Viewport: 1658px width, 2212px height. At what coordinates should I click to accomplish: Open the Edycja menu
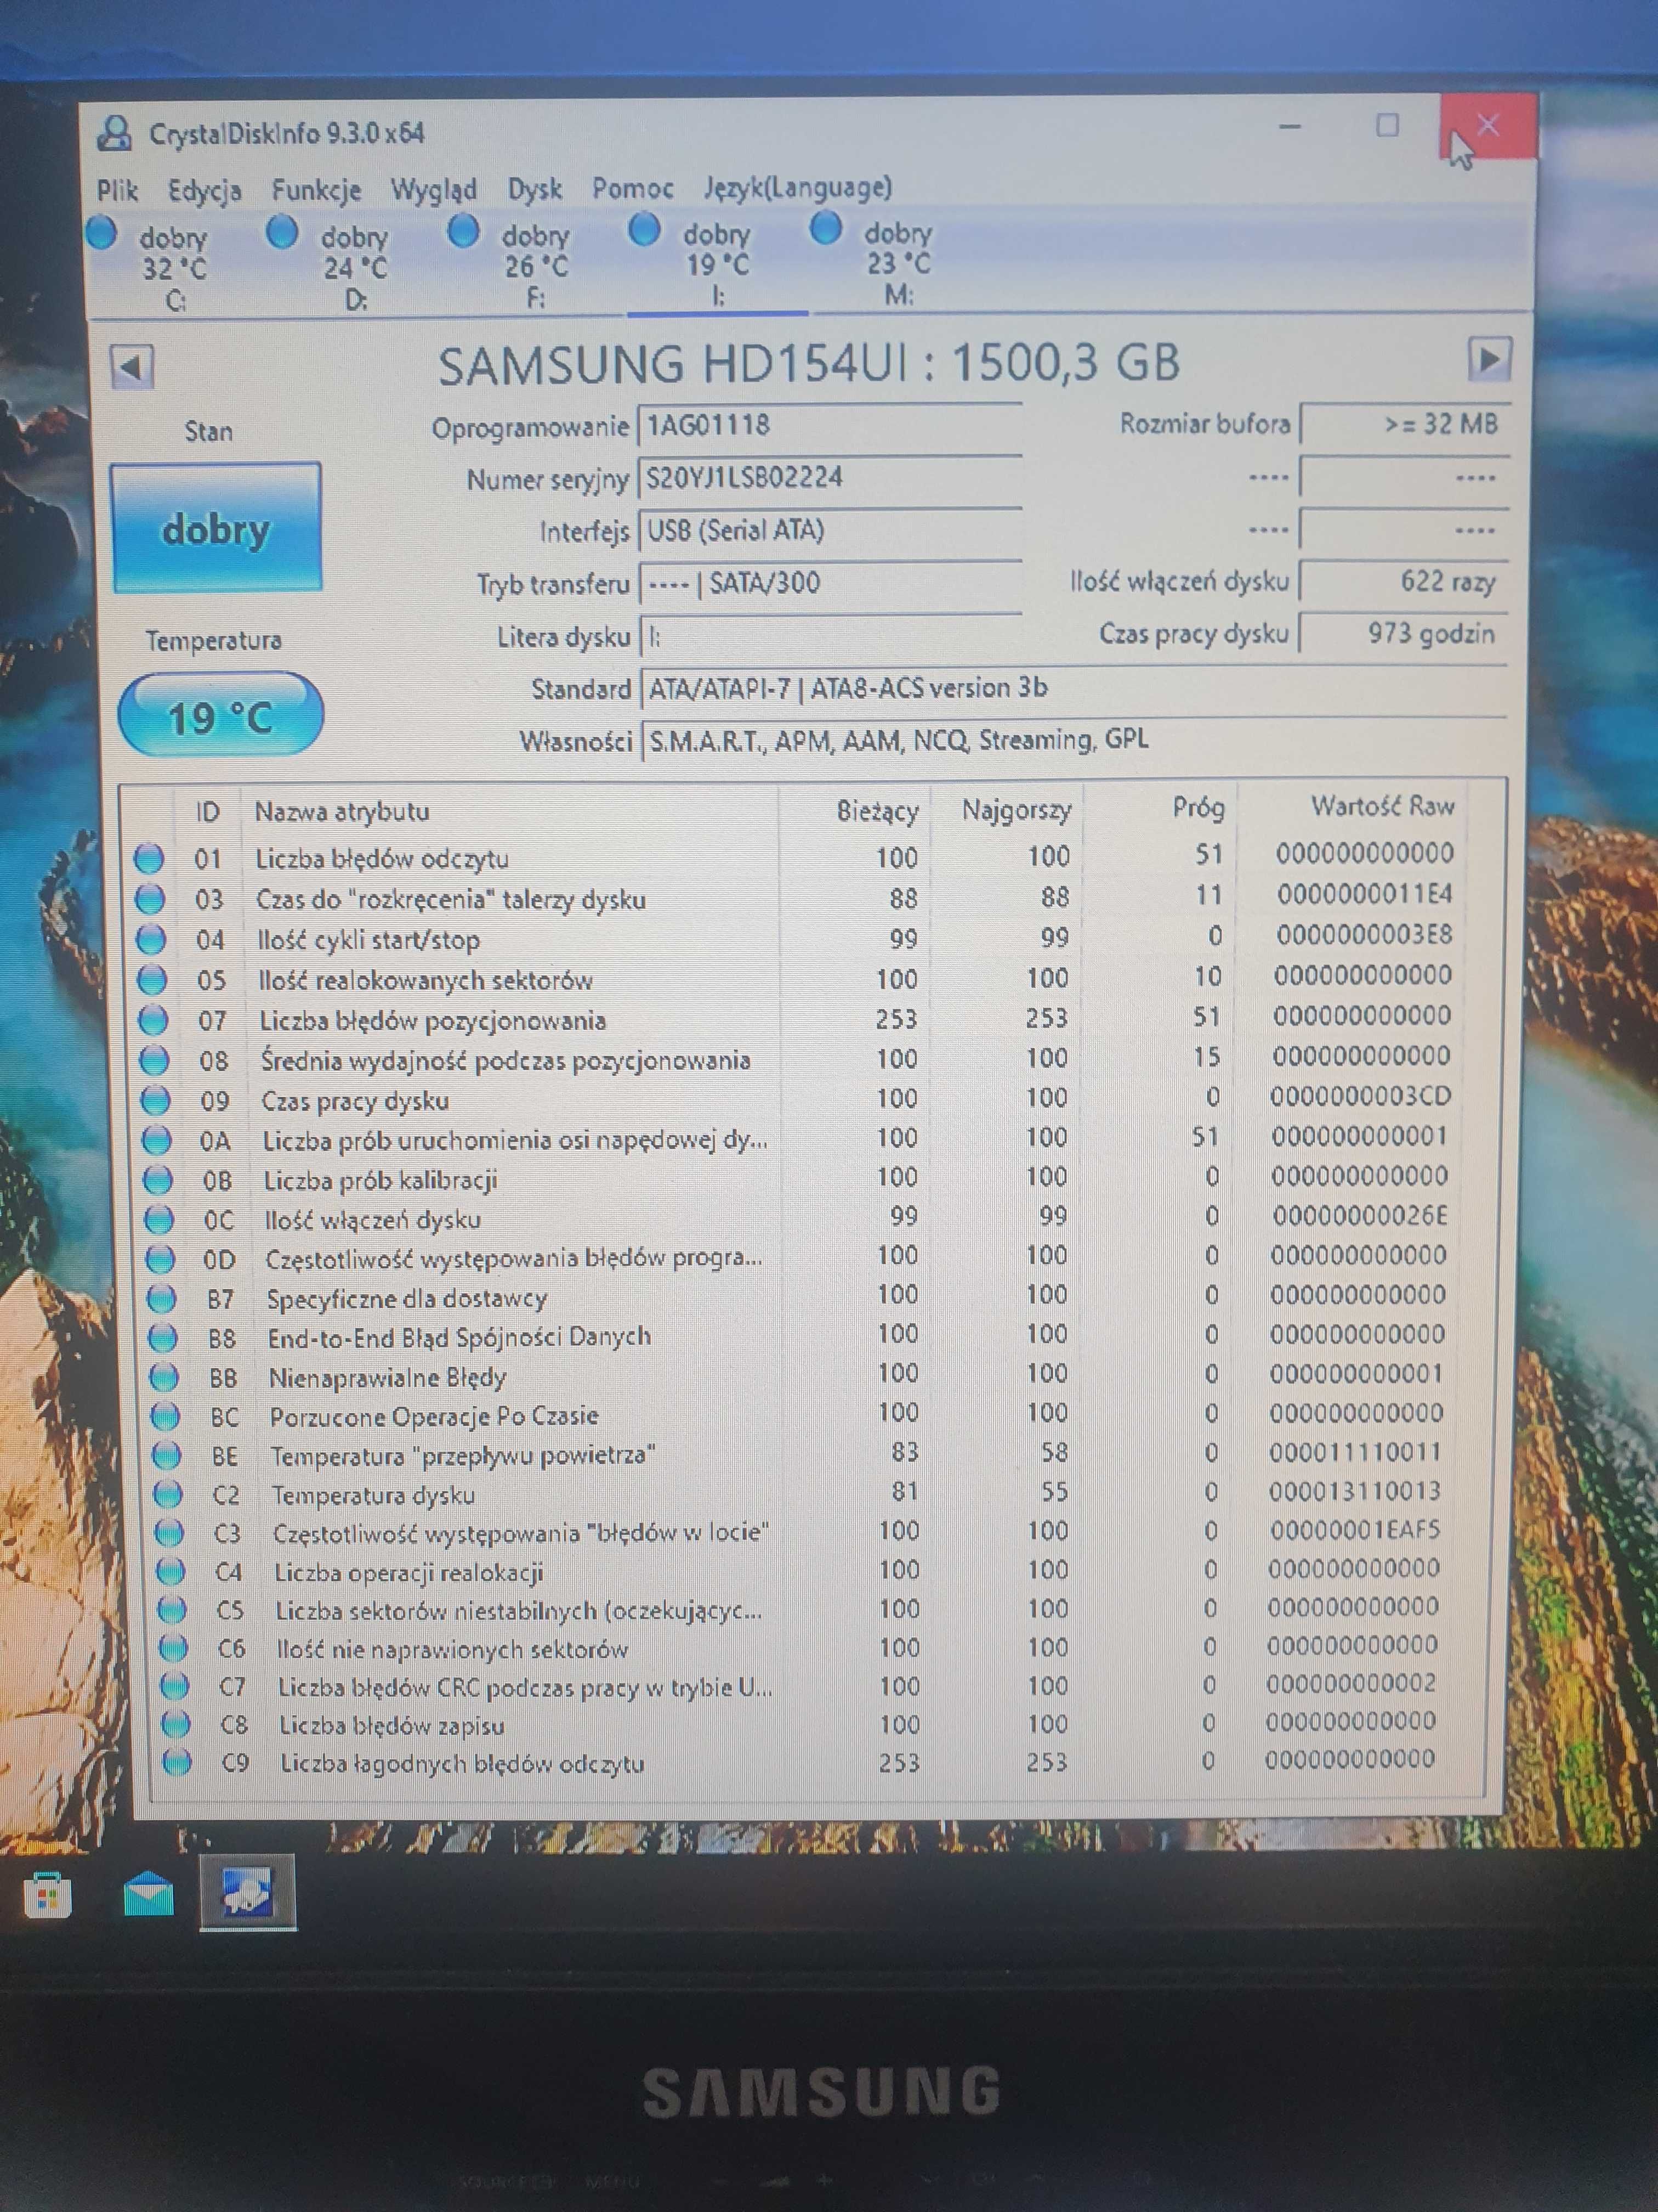[204, 190]
